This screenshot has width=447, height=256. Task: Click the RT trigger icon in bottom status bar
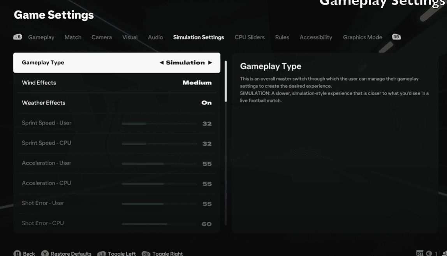pyautogui.click(x=420, y=253)
